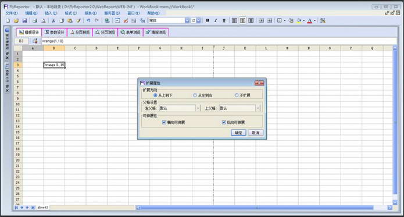Open the Format menu
Image resolution: width=404 pixels, height=217 pixels.
(x=70, y=13)
